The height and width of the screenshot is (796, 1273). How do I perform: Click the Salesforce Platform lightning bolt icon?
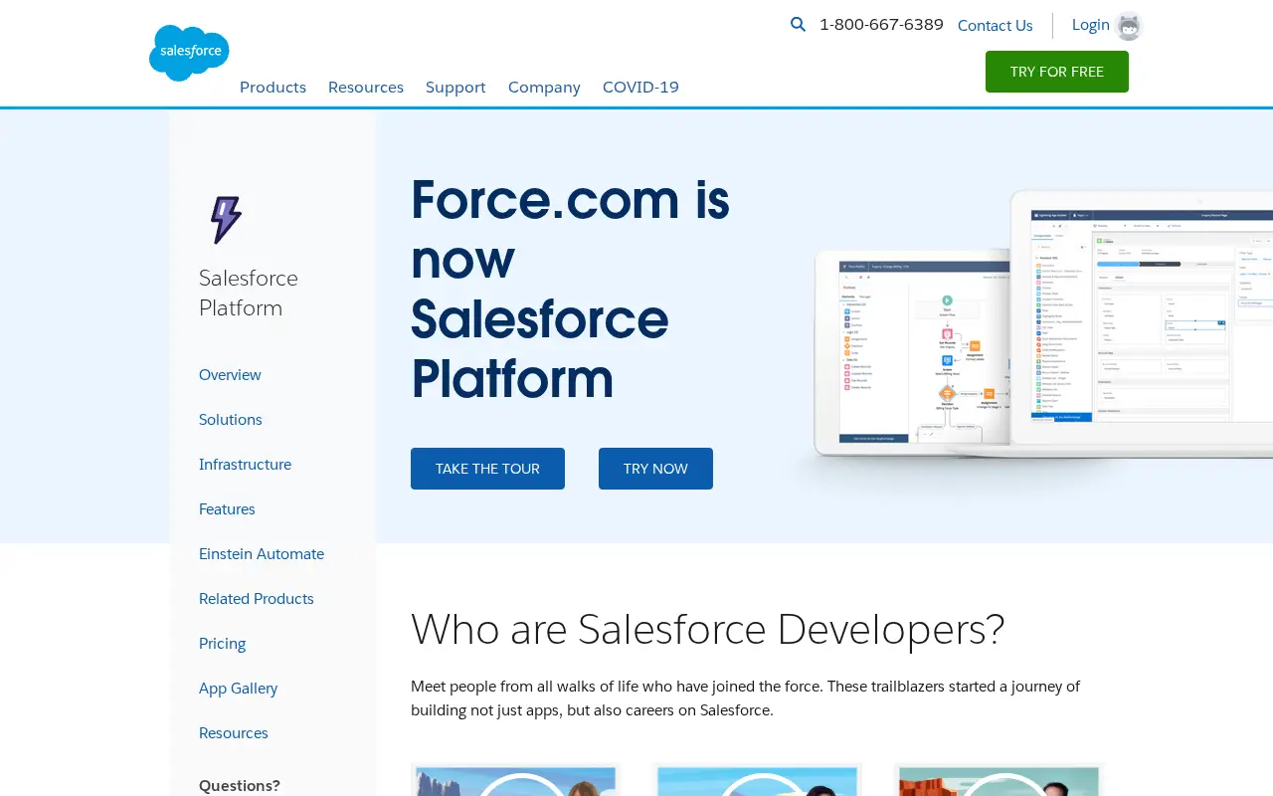226,220
